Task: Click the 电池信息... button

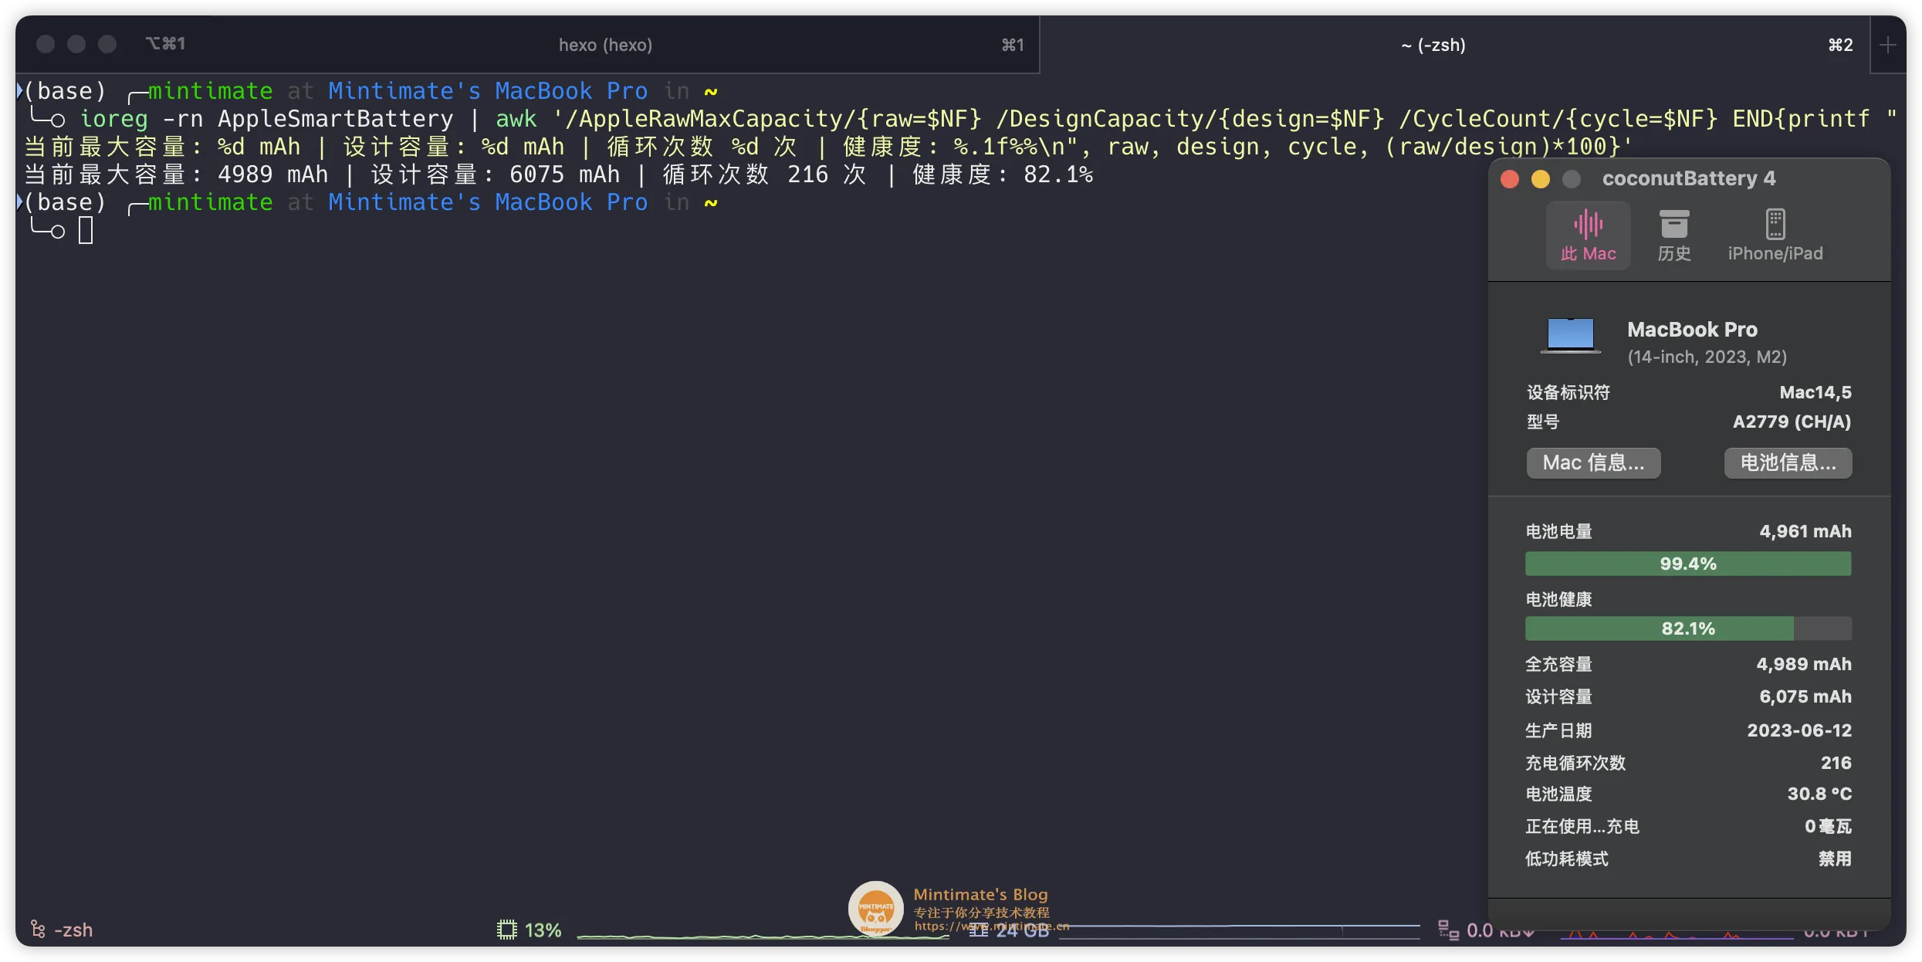Action: (x=1788, y=462)
